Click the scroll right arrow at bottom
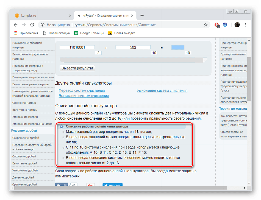Viewport: 261px width, 200px height. coord(245,188)
